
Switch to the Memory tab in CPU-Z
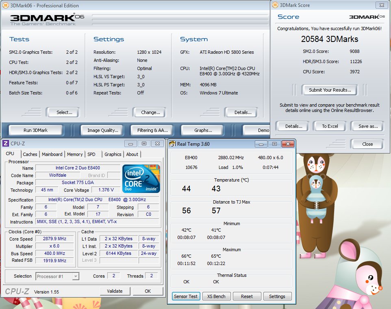click(x=75, y=154)
